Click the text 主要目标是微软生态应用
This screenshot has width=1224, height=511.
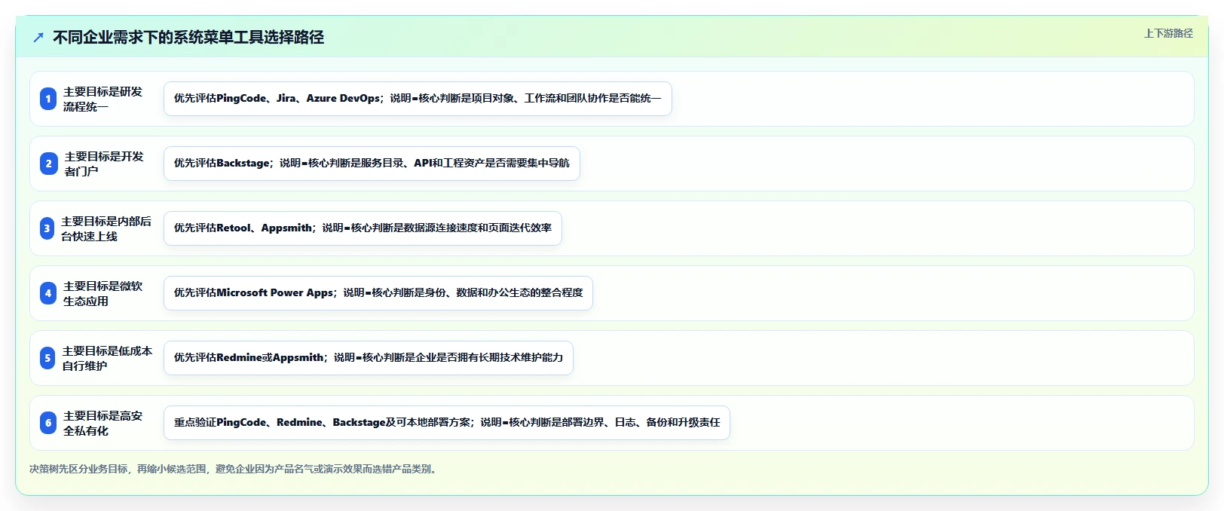103,293
